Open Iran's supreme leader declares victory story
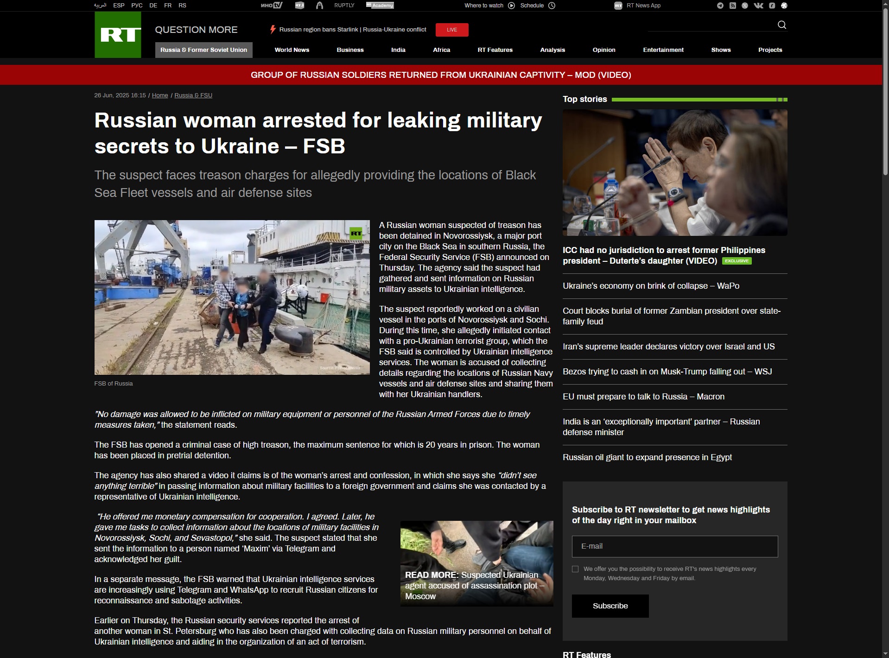889x658 pixels. (668, 347)
